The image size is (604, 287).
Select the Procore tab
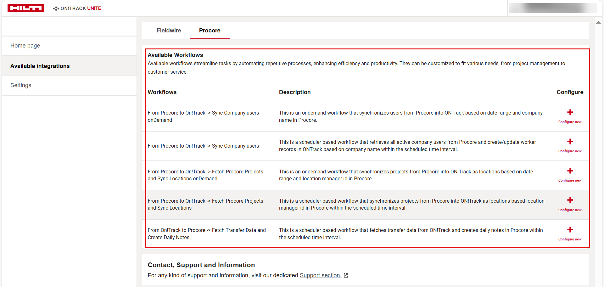[x=210, y=31]
